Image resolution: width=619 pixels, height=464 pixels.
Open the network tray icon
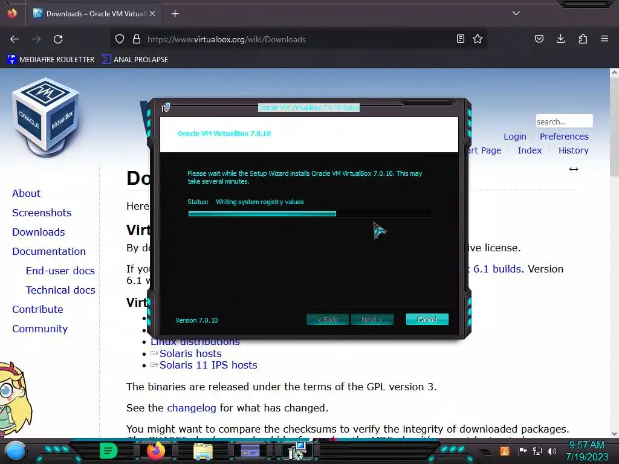coord(537,451)
